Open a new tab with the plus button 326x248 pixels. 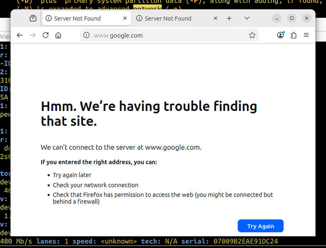tap(229, 18)
